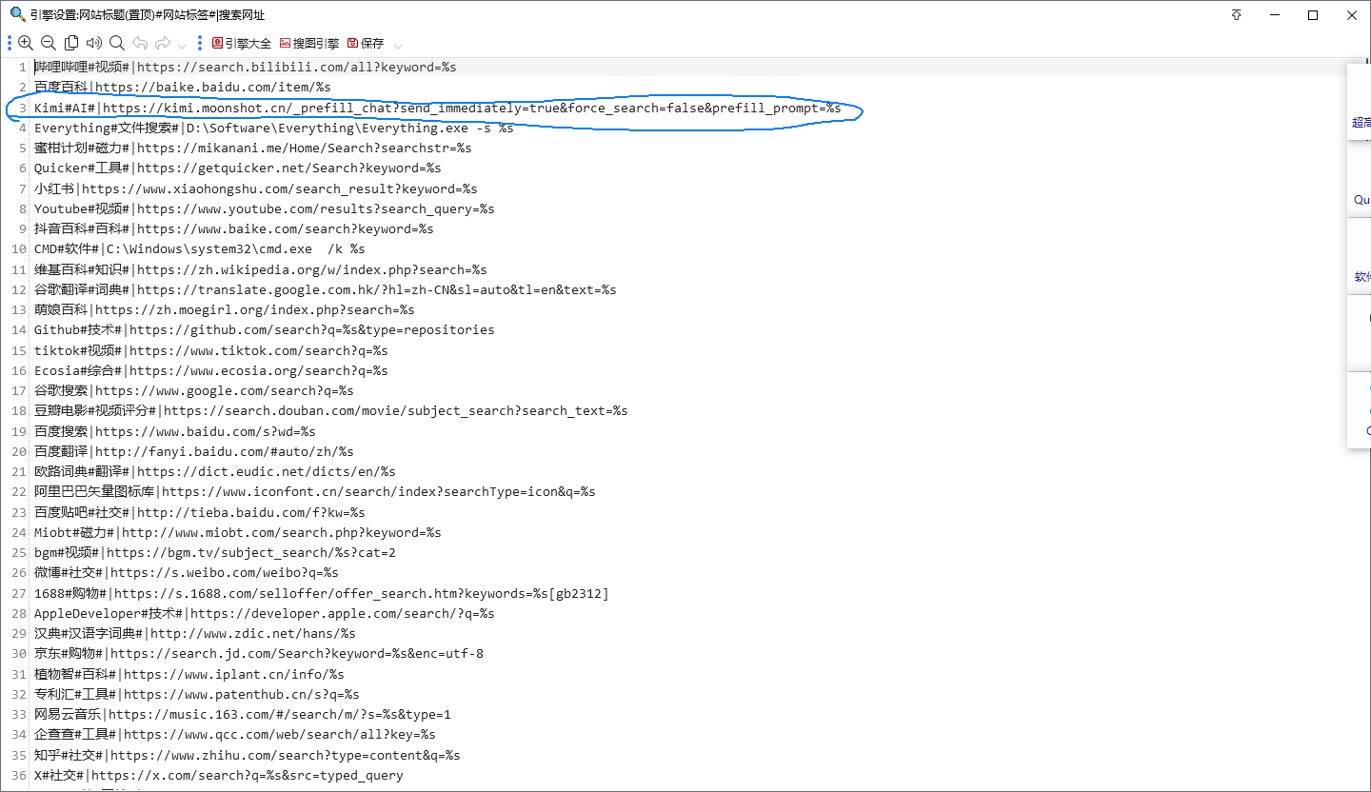Click the Github#技术# line
The image size is (1371, 792).
[x=265, y=330]
